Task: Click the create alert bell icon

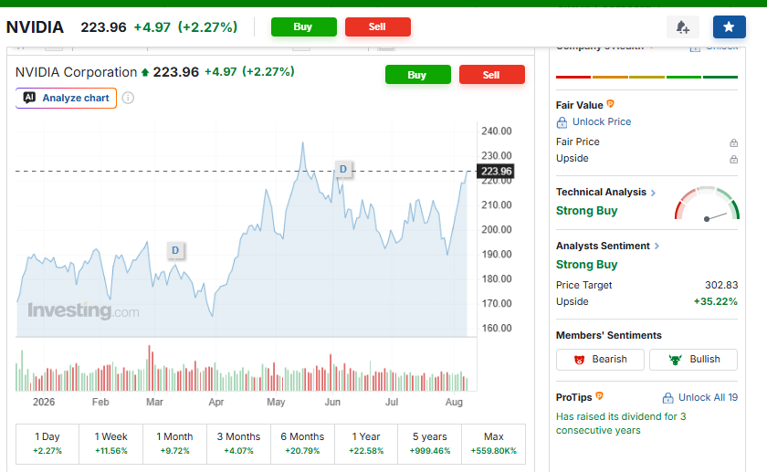Action: click(682, 26)
